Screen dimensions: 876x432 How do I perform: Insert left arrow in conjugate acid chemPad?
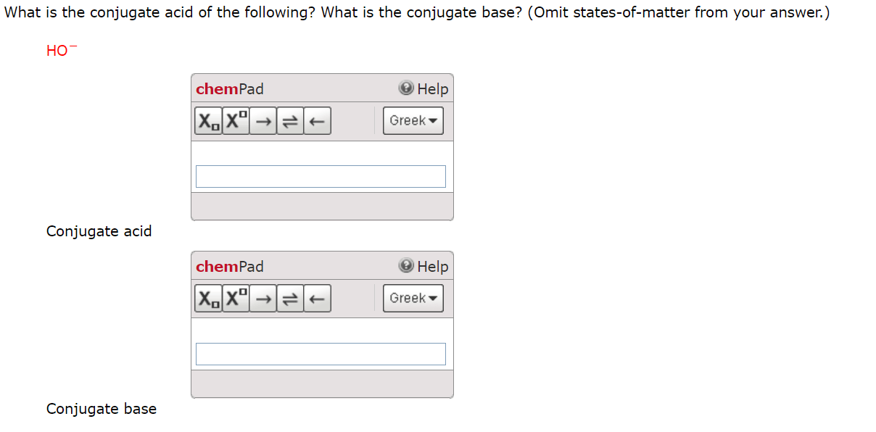click(x=318, y=120)
